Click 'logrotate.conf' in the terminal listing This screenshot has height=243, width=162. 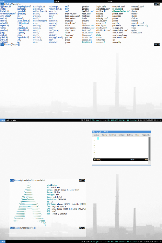click(103, 9)
